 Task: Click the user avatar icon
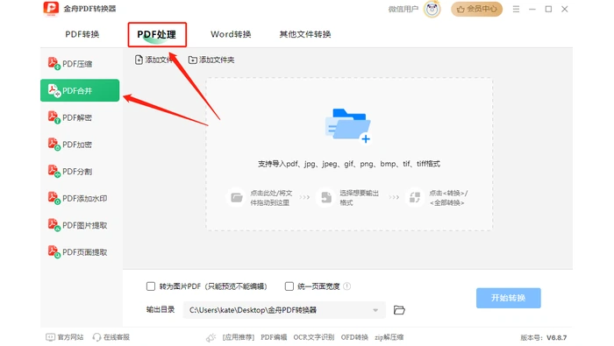[432, 9]
